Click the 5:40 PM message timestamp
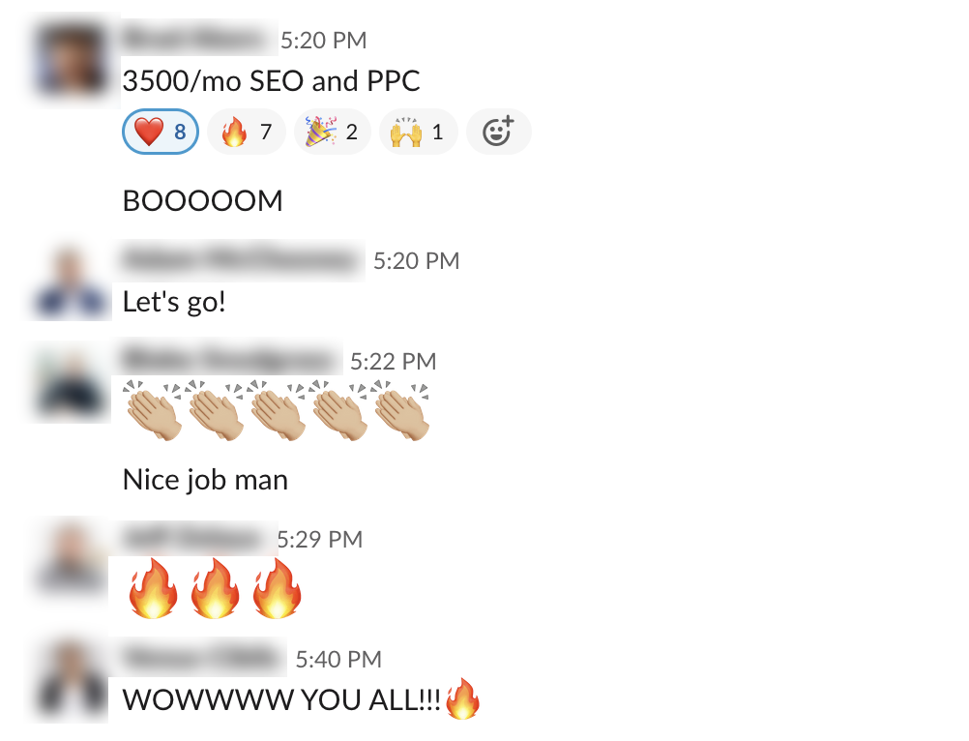 (x=338, y=660)
